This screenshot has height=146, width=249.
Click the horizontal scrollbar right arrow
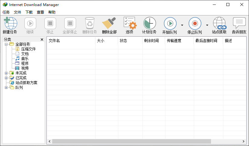(244, 141)
